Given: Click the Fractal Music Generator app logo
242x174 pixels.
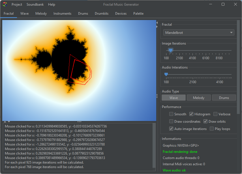Looking at the screenshot, I should (5, 4).
